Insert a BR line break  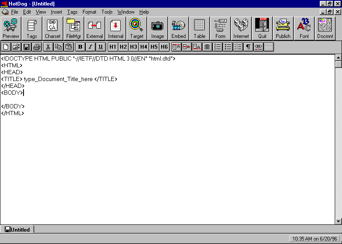(x=259, y=47)
